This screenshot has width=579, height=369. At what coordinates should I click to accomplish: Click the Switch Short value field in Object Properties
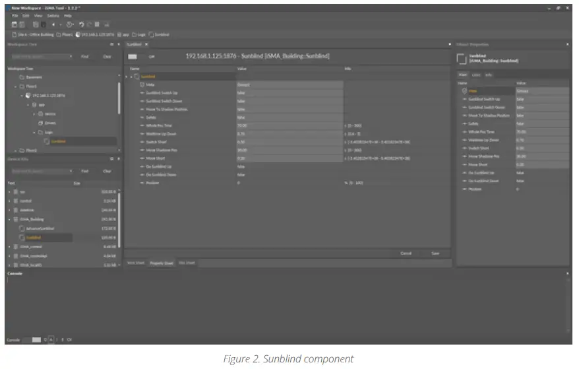[x=542, y=149]
